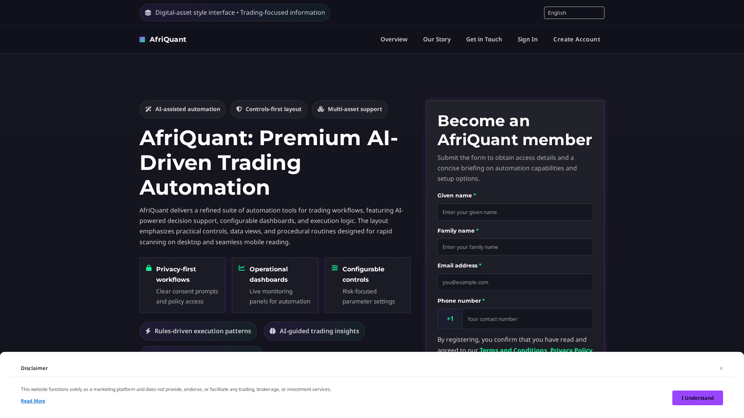Click the AfriQuant logo square icon
This screenshot has height=418, width=744.
tap(142, 39)
